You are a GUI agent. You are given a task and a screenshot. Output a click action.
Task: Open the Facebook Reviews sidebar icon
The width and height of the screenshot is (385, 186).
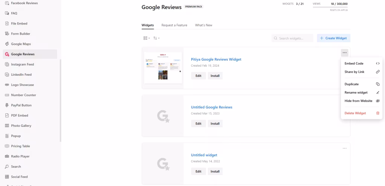pos(7,3)
